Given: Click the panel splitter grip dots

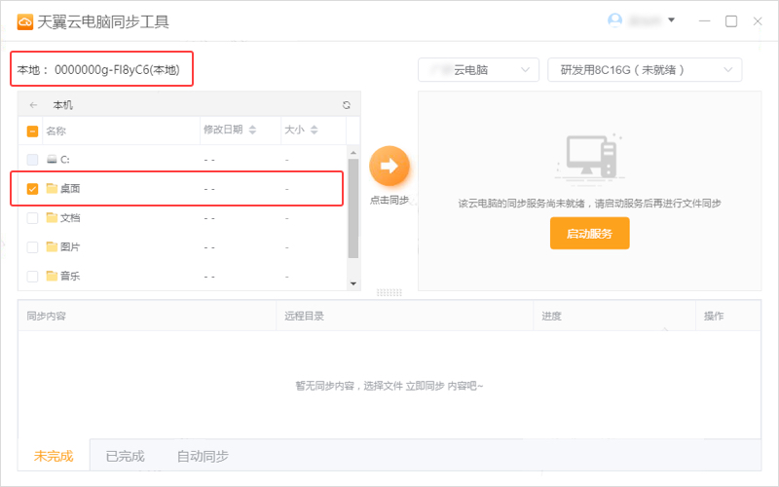Looking at the screenshot, I should click(389, 293).
